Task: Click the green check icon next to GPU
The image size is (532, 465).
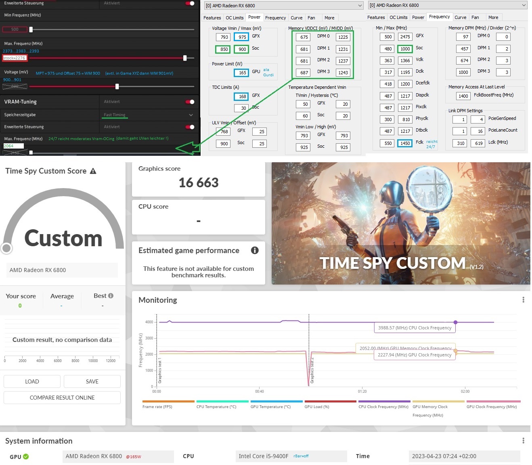Action: [26, 457]
